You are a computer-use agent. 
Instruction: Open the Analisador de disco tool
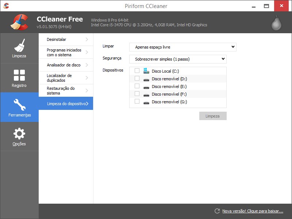tap(66, 65)
